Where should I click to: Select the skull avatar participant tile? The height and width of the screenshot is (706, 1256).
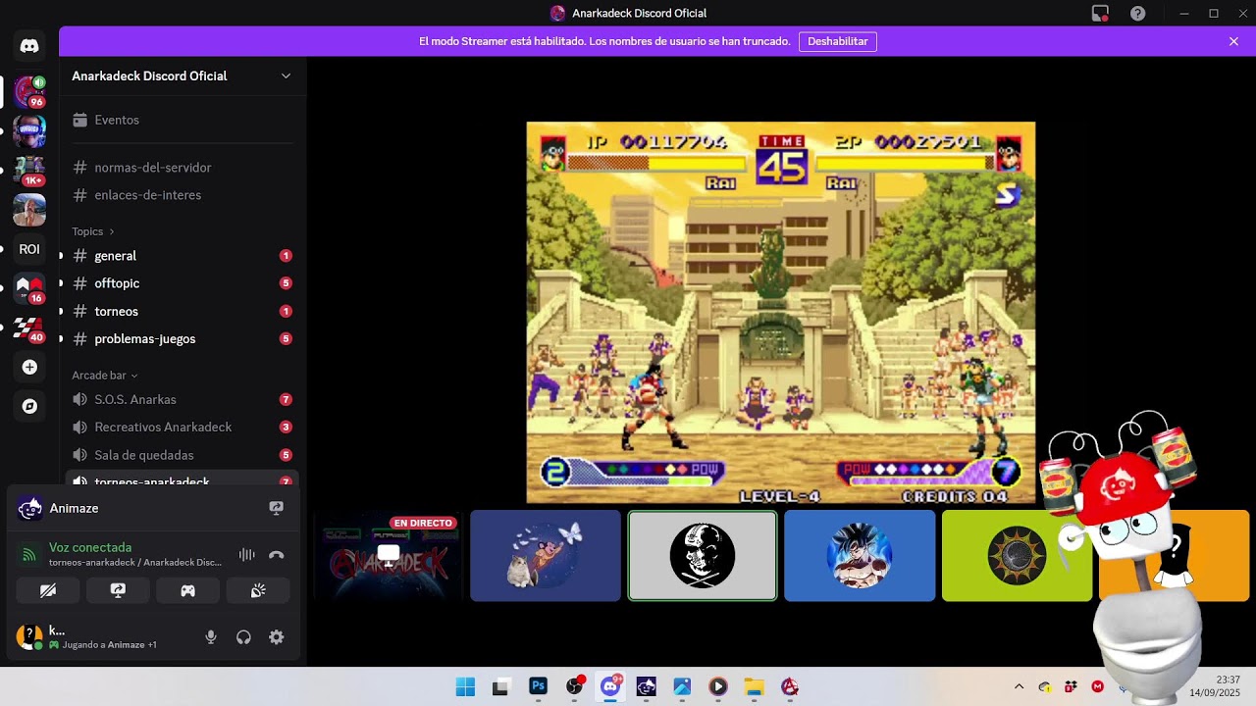click(703, 556)
